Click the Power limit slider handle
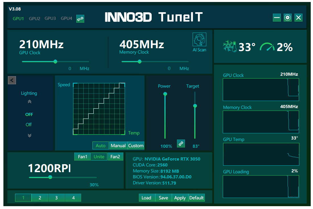This screenshot has height=209, width=313. (165, 94)
